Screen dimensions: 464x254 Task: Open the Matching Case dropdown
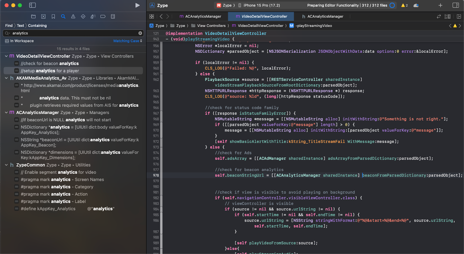point(128,41)
